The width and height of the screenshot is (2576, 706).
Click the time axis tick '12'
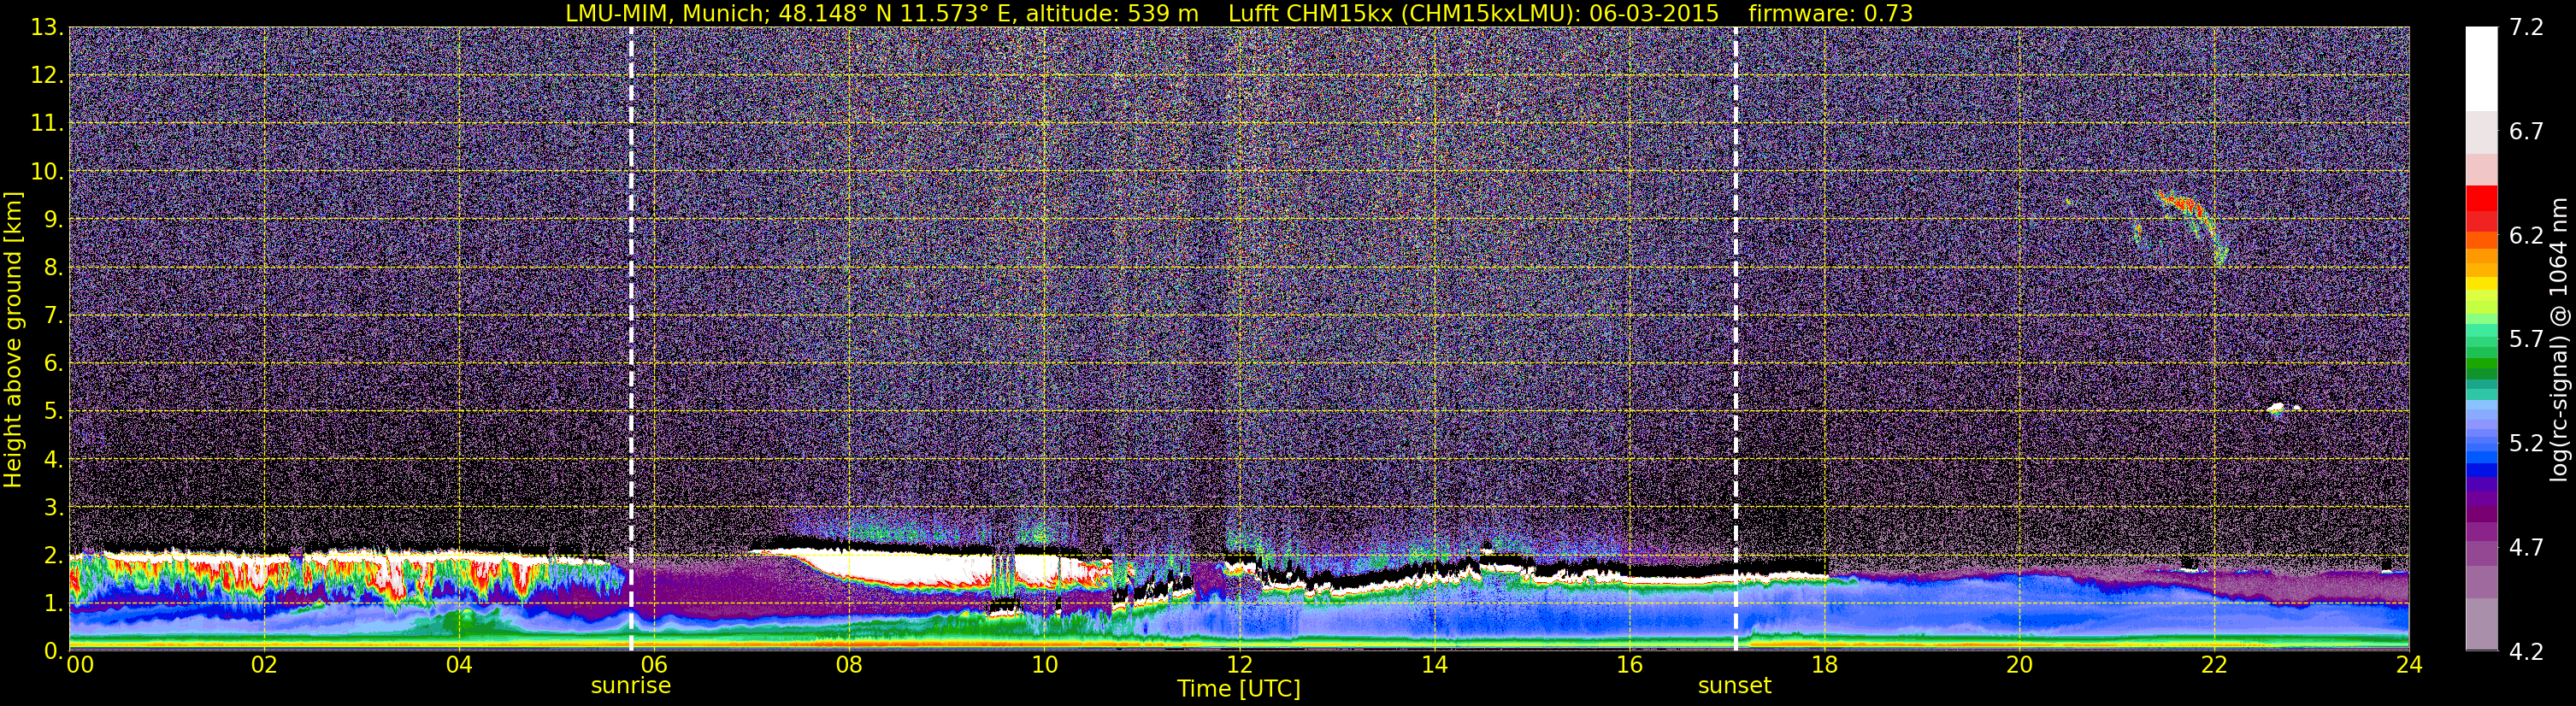1239,665
